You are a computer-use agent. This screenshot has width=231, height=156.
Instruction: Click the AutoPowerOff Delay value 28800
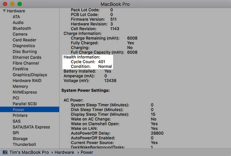(x=157, y=133)
